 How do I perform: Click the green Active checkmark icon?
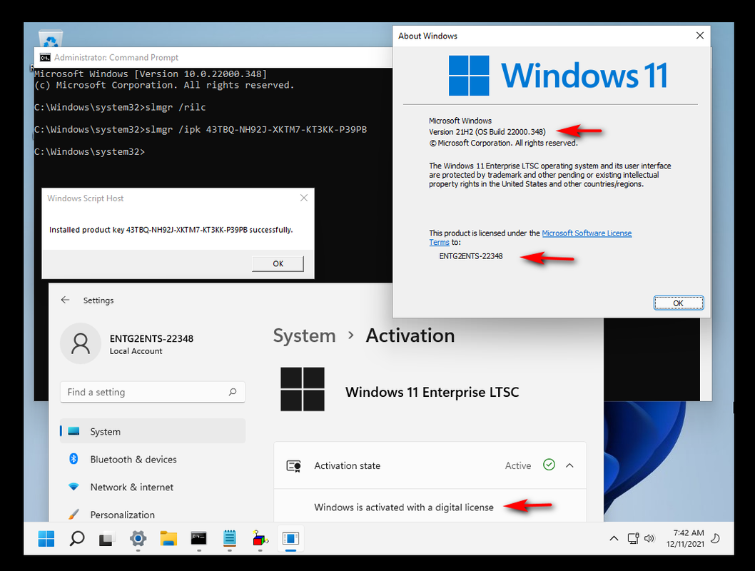tap(549, 465)
